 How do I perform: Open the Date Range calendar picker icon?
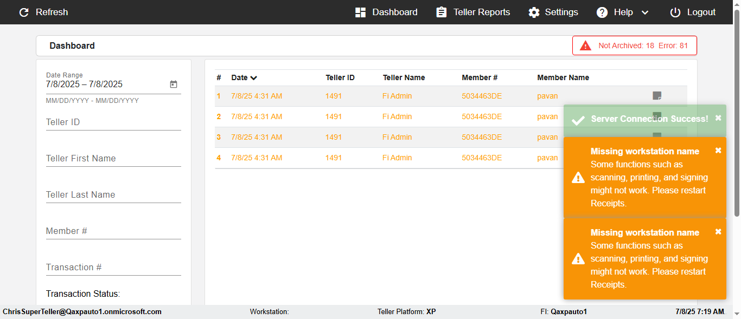(174, 84)
